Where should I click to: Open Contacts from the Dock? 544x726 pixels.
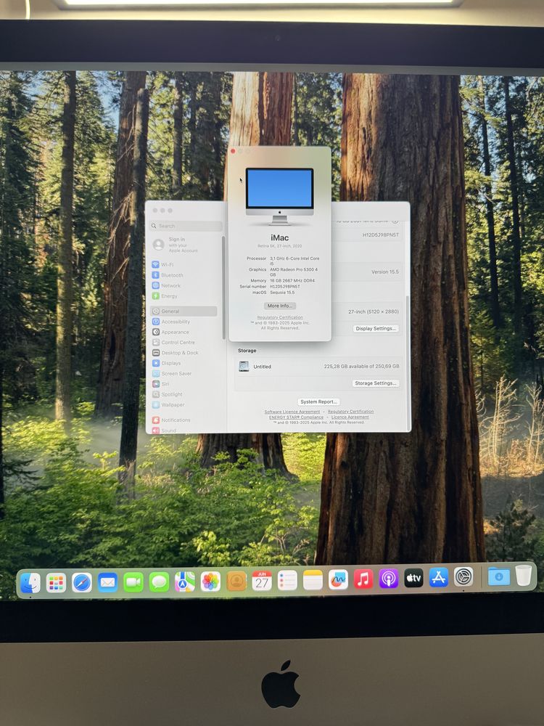[x=236, y=582]
